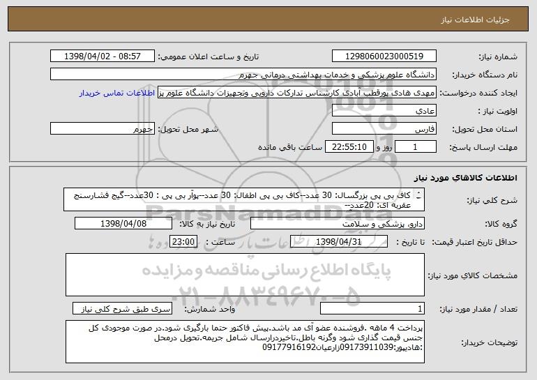
Task: Click the label ایجاد کننده درخواست
Action: point(478,93)
